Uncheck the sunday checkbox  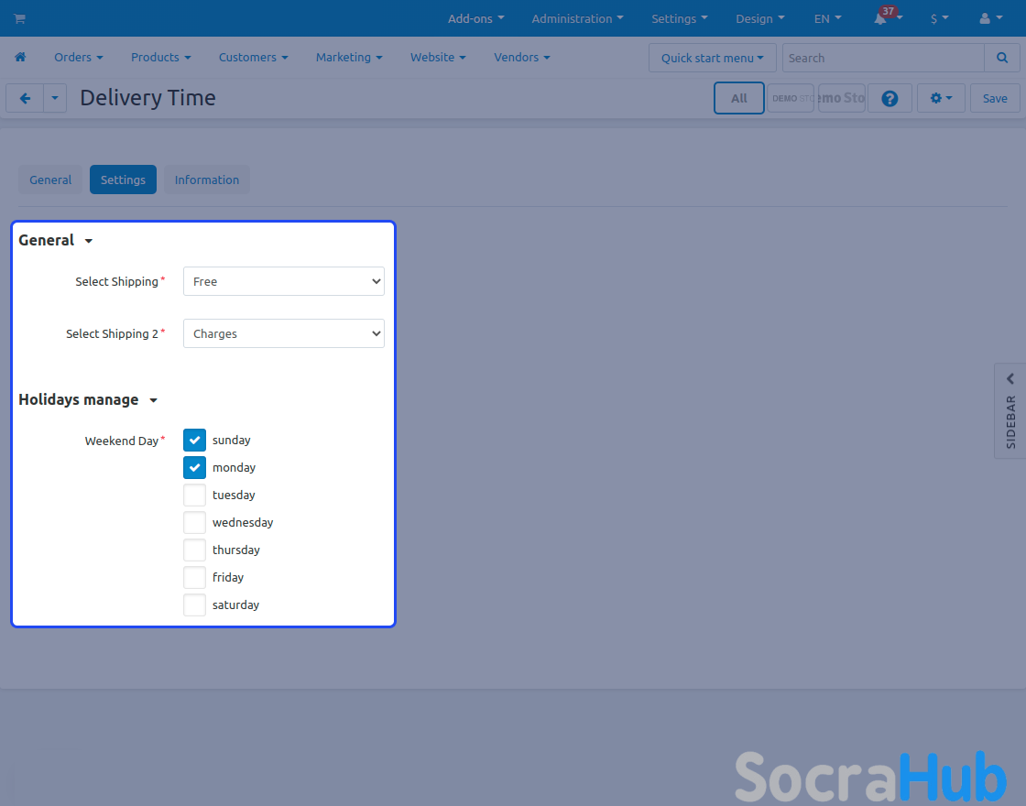pyautogui.click(x=194, y=441)
